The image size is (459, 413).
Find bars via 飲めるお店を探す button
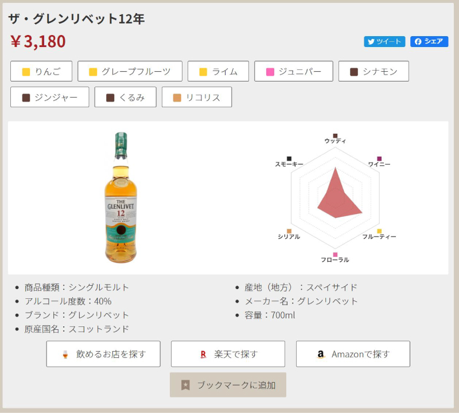[x=103, y=354]
